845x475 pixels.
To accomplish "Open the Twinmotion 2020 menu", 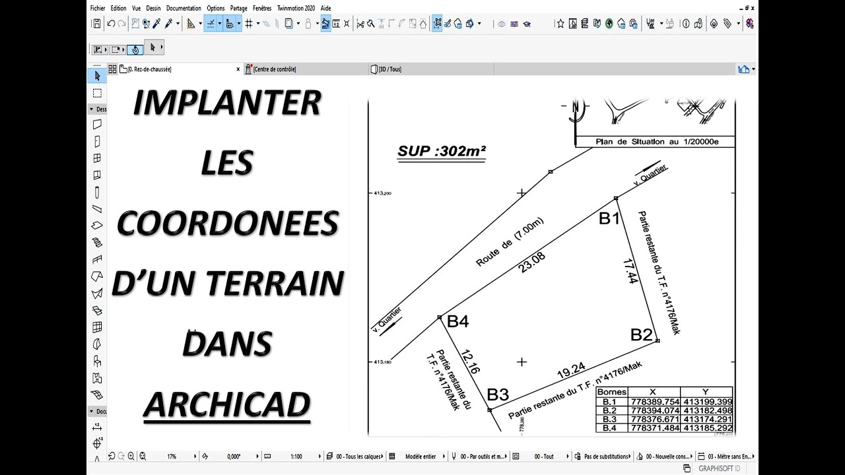I will (x=296, y=8).
